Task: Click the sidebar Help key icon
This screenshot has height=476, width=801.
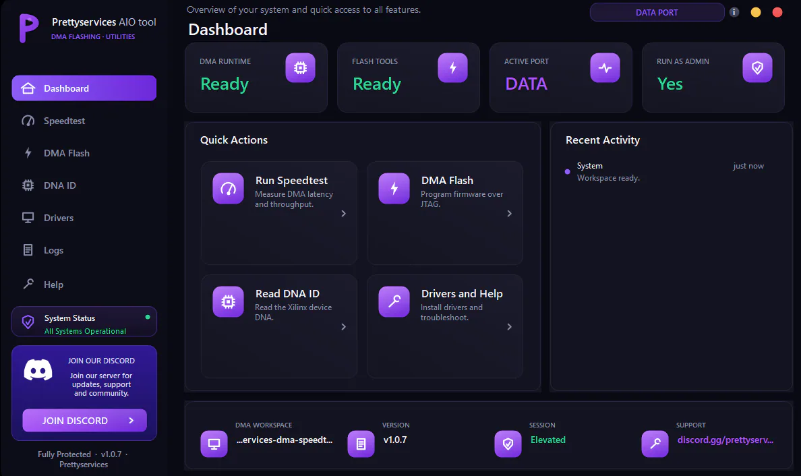Action: [28, 283]
